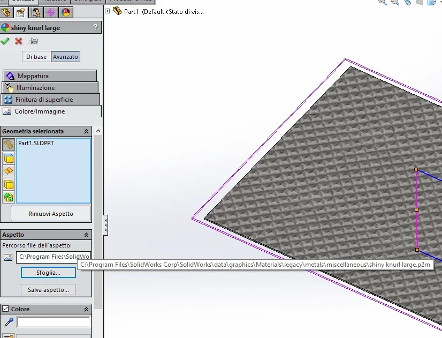
Task: Click the Sfoglia... button
Action: pos(48,273)
